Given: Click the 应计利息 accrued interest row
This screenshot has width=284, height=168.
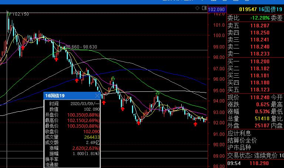Looking at the screenshot, I should point(239,133).
